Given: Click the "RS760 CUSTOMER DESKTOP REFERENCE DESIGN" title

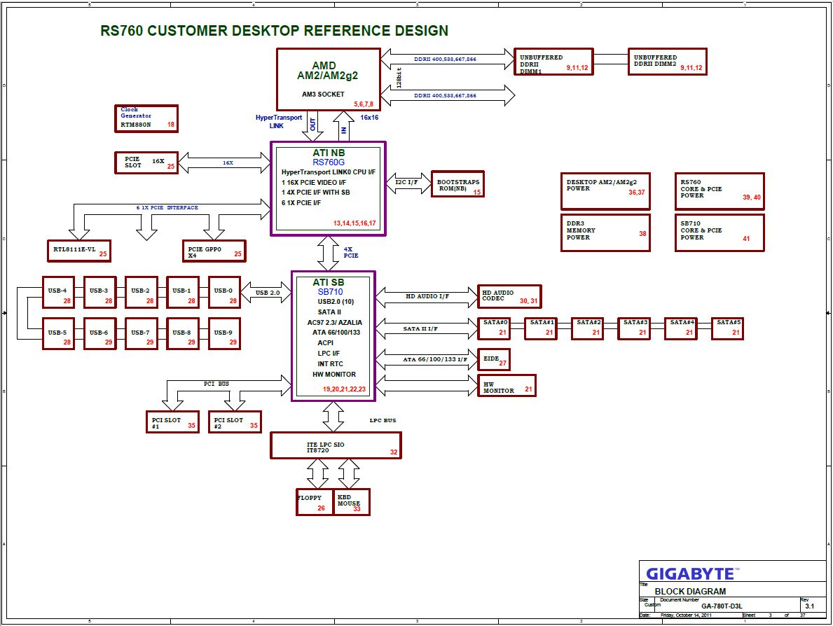Looking at the screenshot, I should click(274, 31).
